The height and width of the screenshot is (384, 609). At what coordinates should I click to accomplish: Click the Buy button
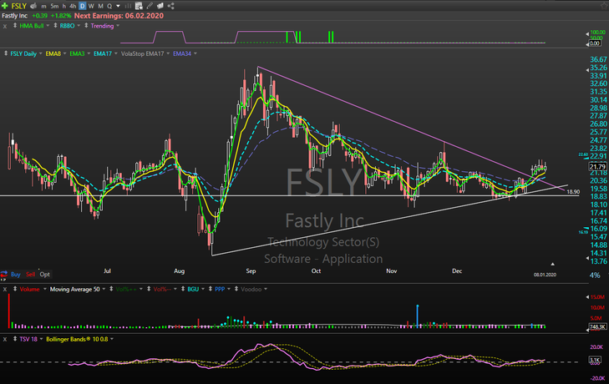[16, 275]
